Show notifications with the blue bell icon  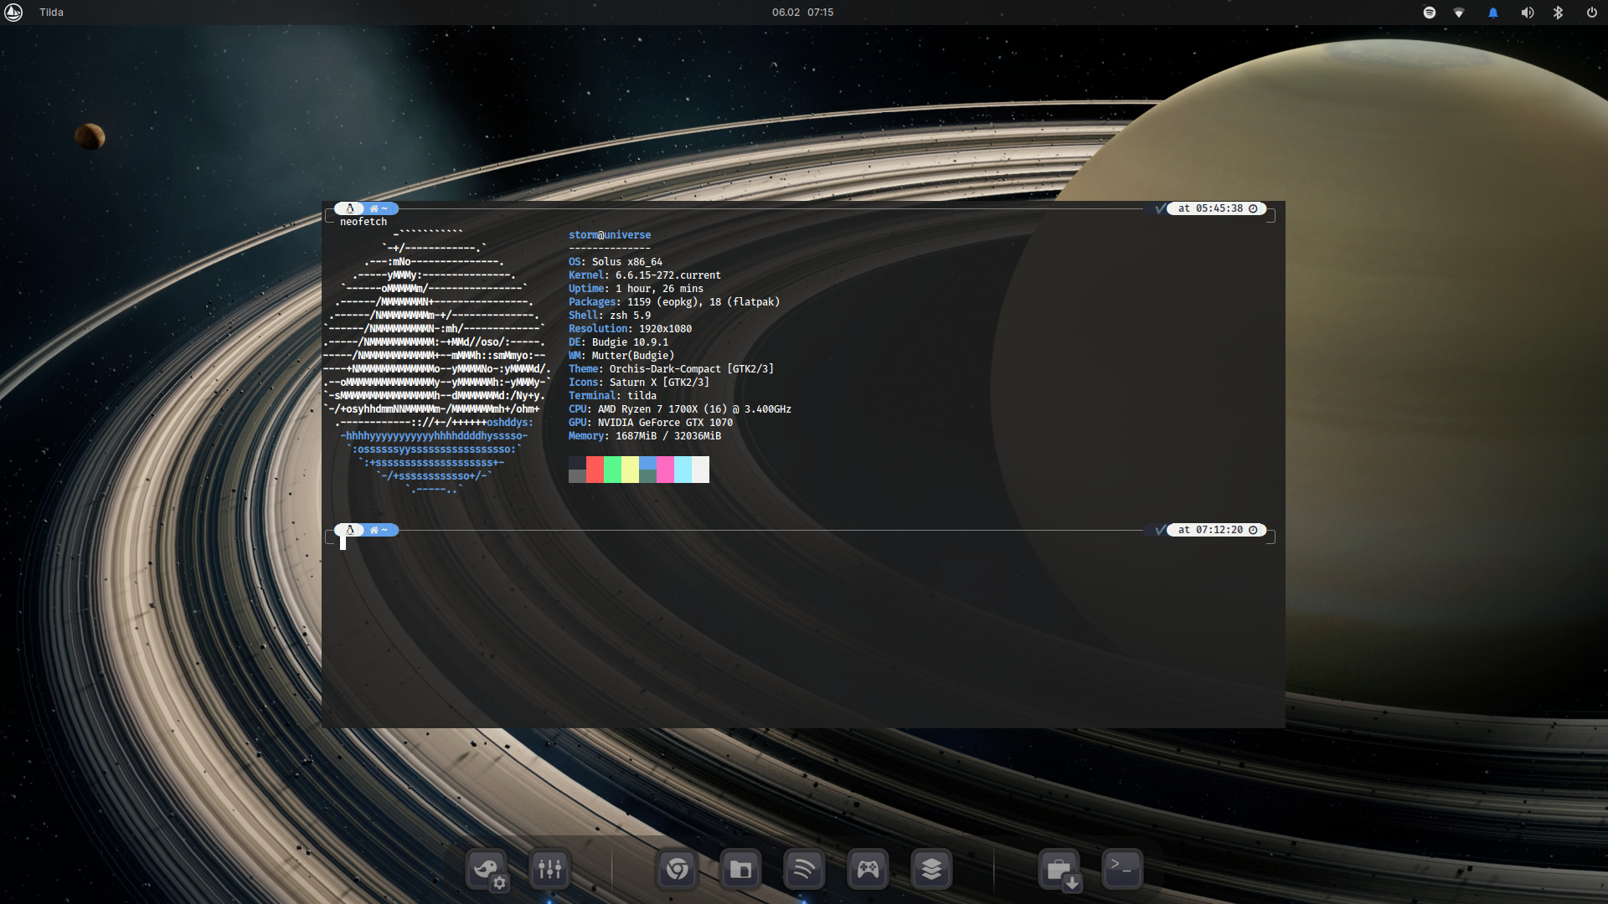[x=1493, y=13]
